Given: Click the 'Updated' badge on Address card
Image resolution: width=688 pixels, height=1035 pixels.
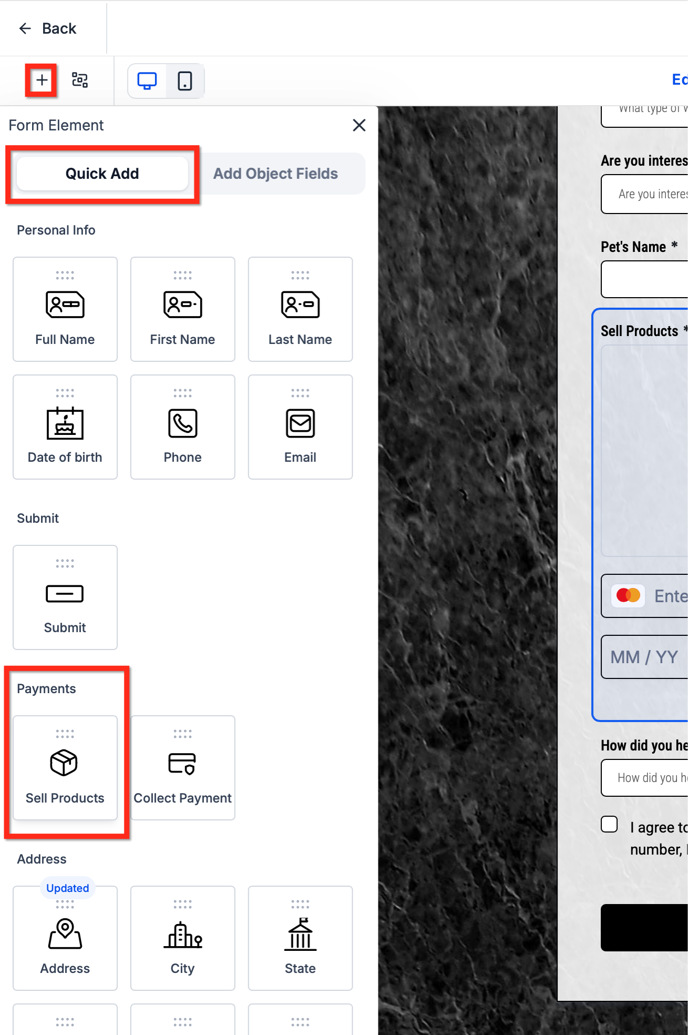Looking at the screenshot, I should pos(68,888).
